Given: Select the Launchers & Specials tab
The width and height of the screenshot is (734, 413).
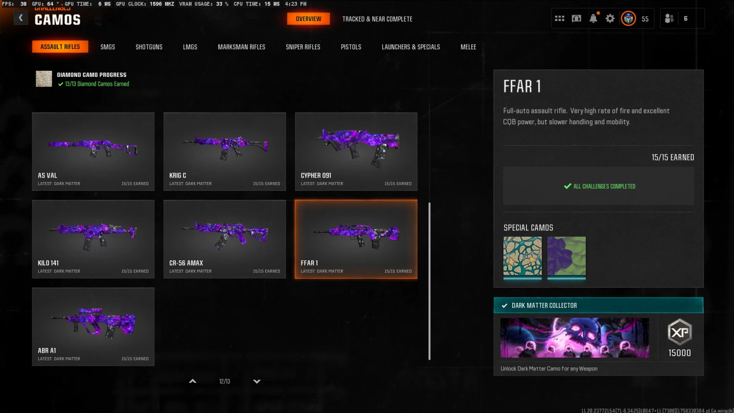Looking at the screenshot, I should click(411, 47).
